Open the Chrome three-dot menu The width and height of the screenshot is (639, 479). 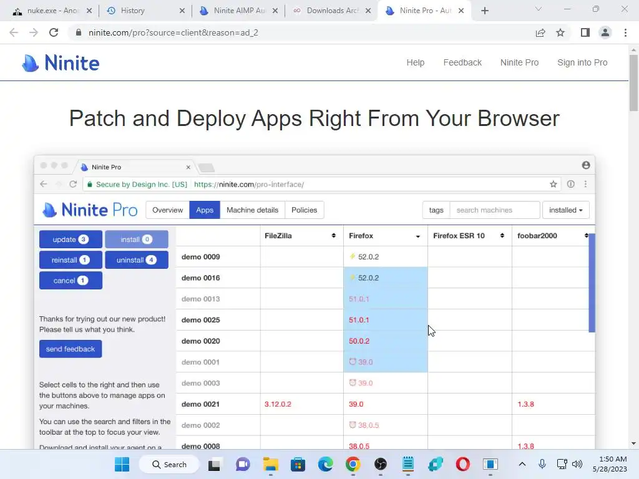click(625, 32)
